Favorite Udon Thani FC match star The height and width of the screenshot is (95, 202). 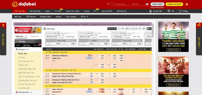pyautogui.click(x=91, y=89)
